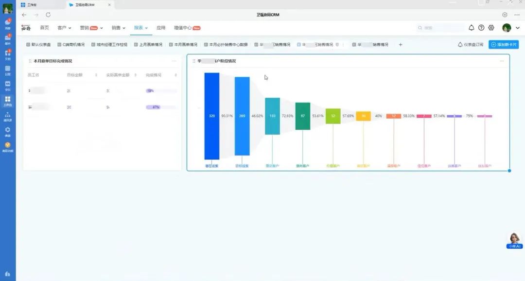This screenshot has width=525, height=281.
Task: Open the 日程 calendar sidebar icon
Action: (8, 70)
